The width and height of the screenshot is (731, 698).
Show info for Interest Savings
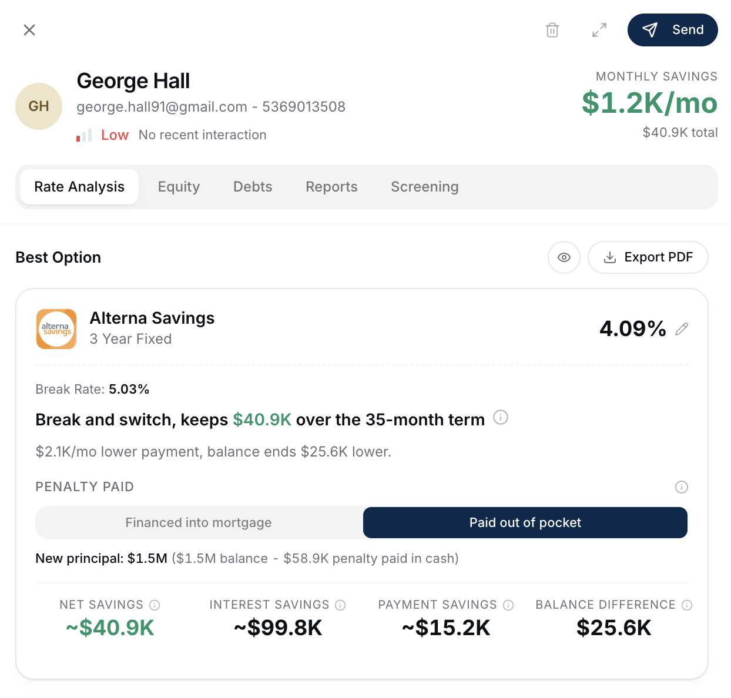(x=340, y=605)
